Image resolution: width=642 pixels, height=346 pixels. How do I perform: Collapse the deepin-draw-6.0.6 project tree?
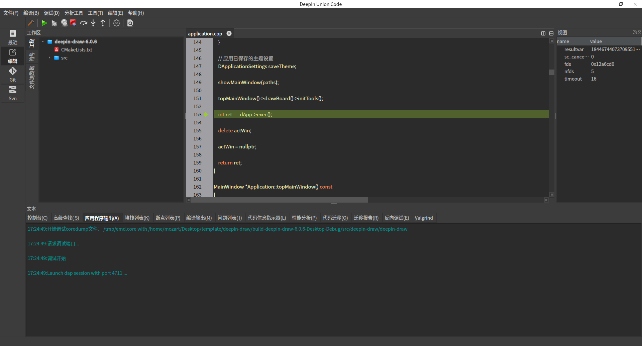coord(43,41)
